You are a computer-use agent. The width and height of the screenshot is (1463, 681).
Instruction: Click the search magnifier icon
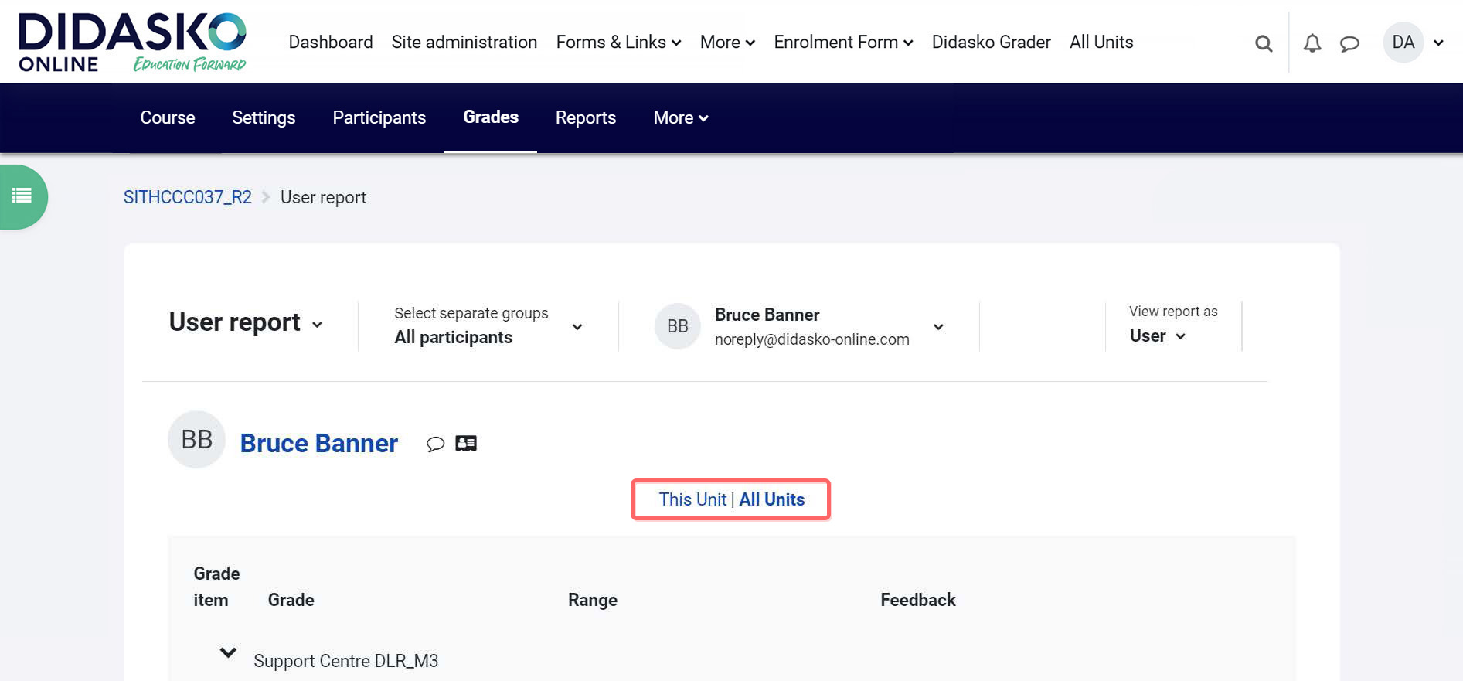(1263, 43)
